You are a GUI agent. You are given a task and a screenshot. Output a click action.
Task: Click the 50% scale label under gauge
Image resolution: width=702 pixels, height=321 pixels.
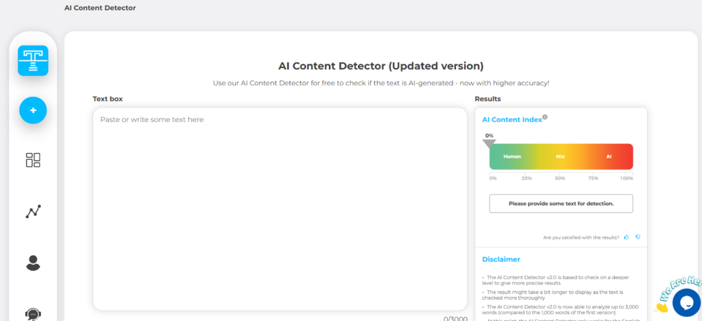(560, 178)
